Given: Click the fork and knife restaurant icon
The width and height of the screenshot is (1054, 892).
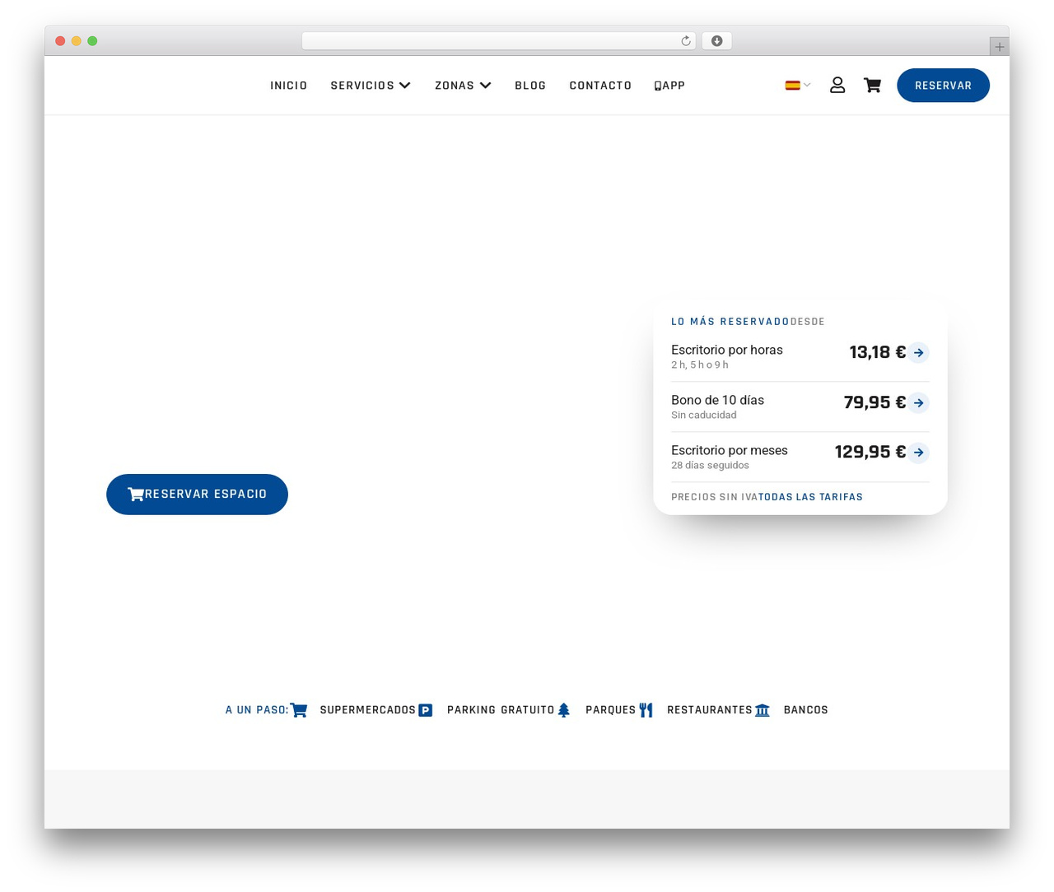Looking at the screenshot, I should (646, 710).
